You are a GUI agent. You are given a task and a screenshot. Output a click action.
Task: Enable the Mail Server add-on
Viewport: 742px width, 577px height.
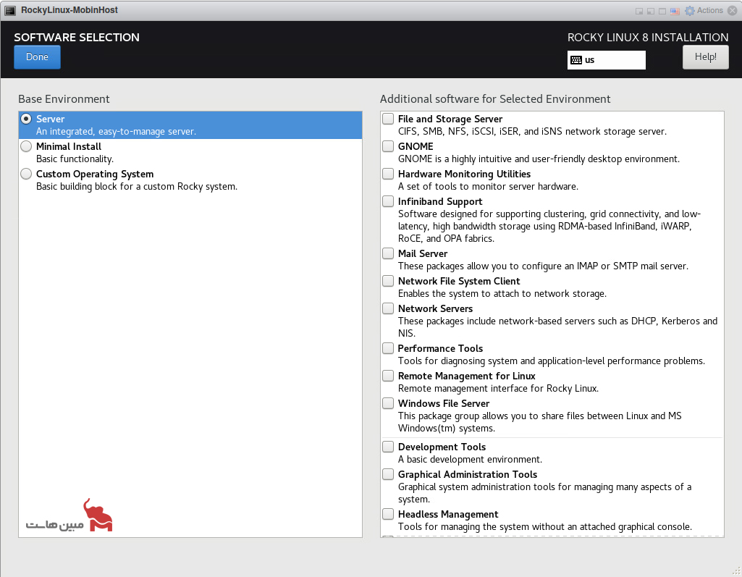tap(388, 253)
